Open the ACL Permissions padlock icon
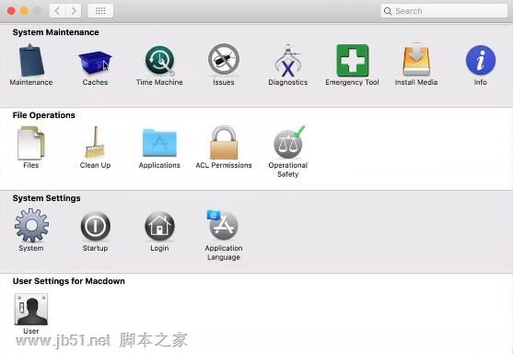This screenshot has width=513, height=353. click(224, 143)
